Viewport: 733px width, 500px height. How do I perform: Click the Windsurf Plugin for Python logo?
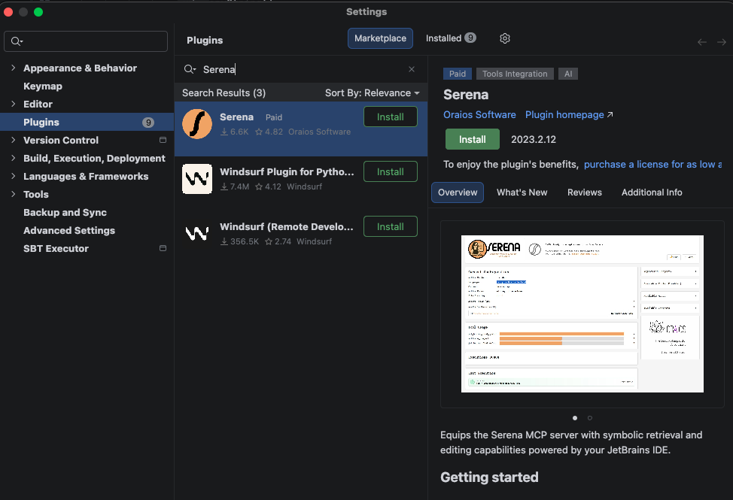coord(197,179)
